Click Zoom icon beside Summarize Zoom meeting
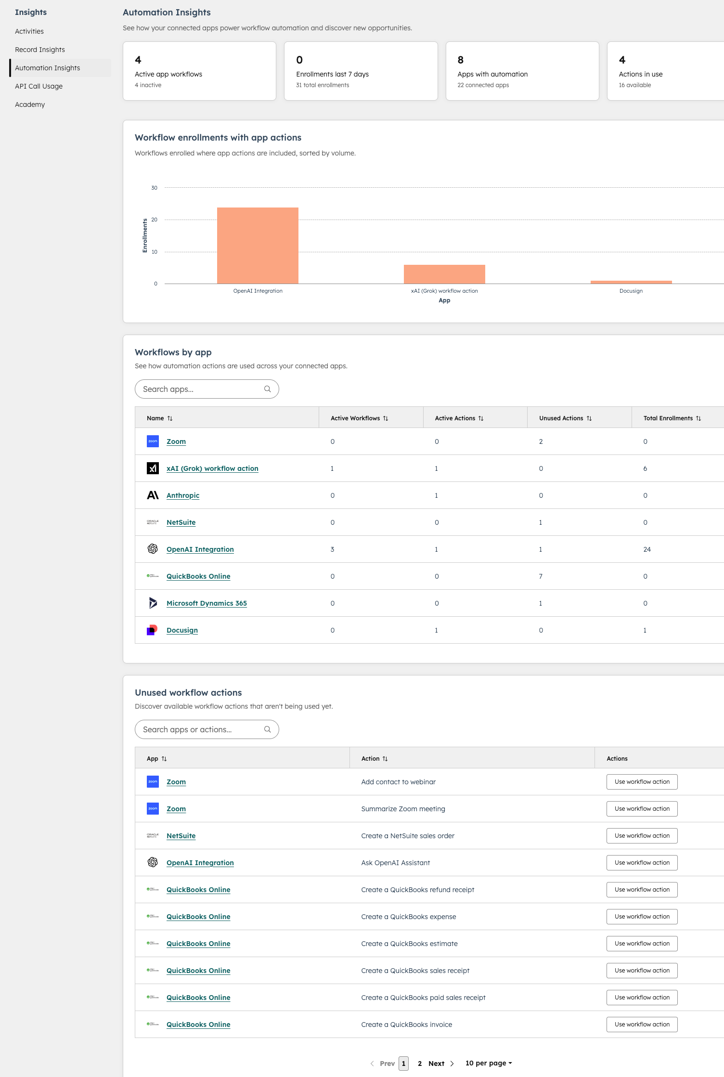724x1077 pixels. pyautogui.click(x=153, y=808)
